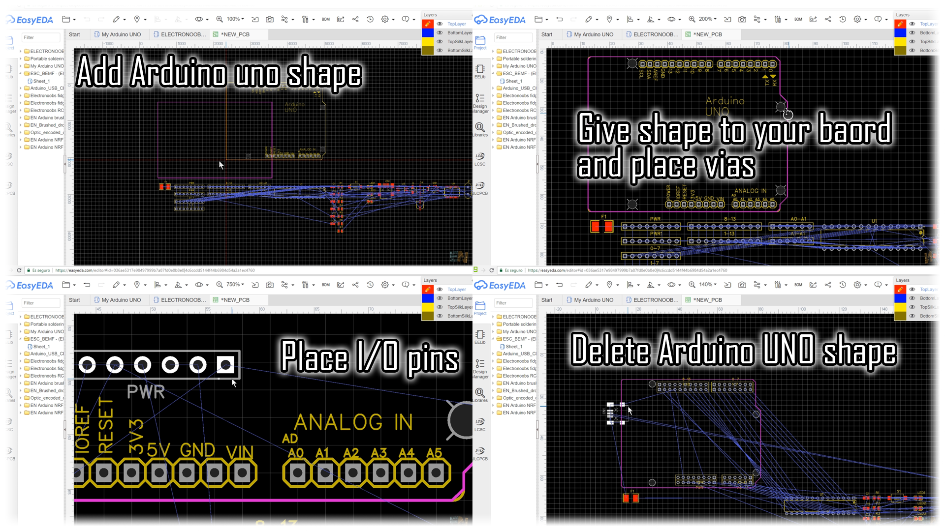This screenshot has height=531, width=945.
Task: Select the *NEW_PCB tab in the 140% view
Action: tap(704, 300)
